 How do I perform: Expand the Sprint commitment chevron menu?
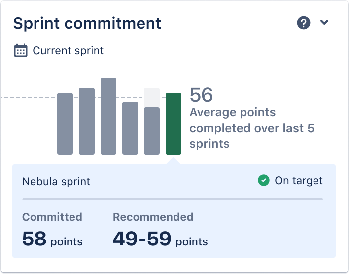tap(324, 22)
